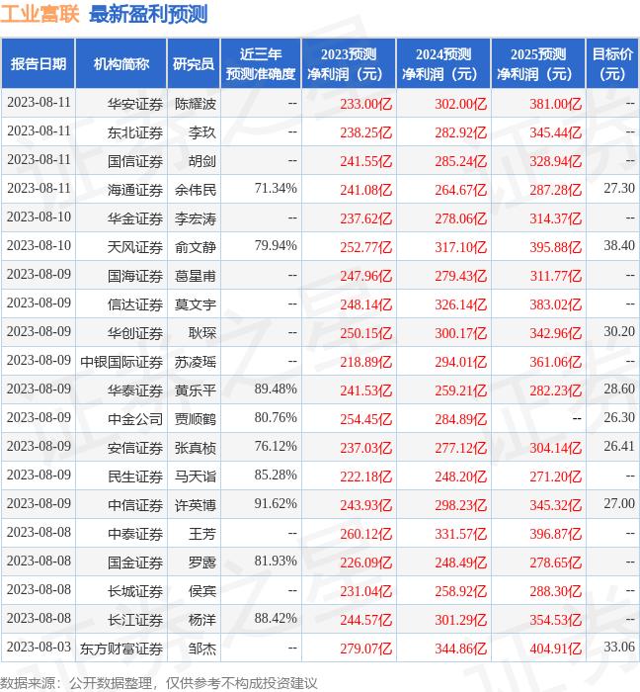Click target price 33.06
Image resolution: width=640 pixels, height=692 pixels.
619,648
